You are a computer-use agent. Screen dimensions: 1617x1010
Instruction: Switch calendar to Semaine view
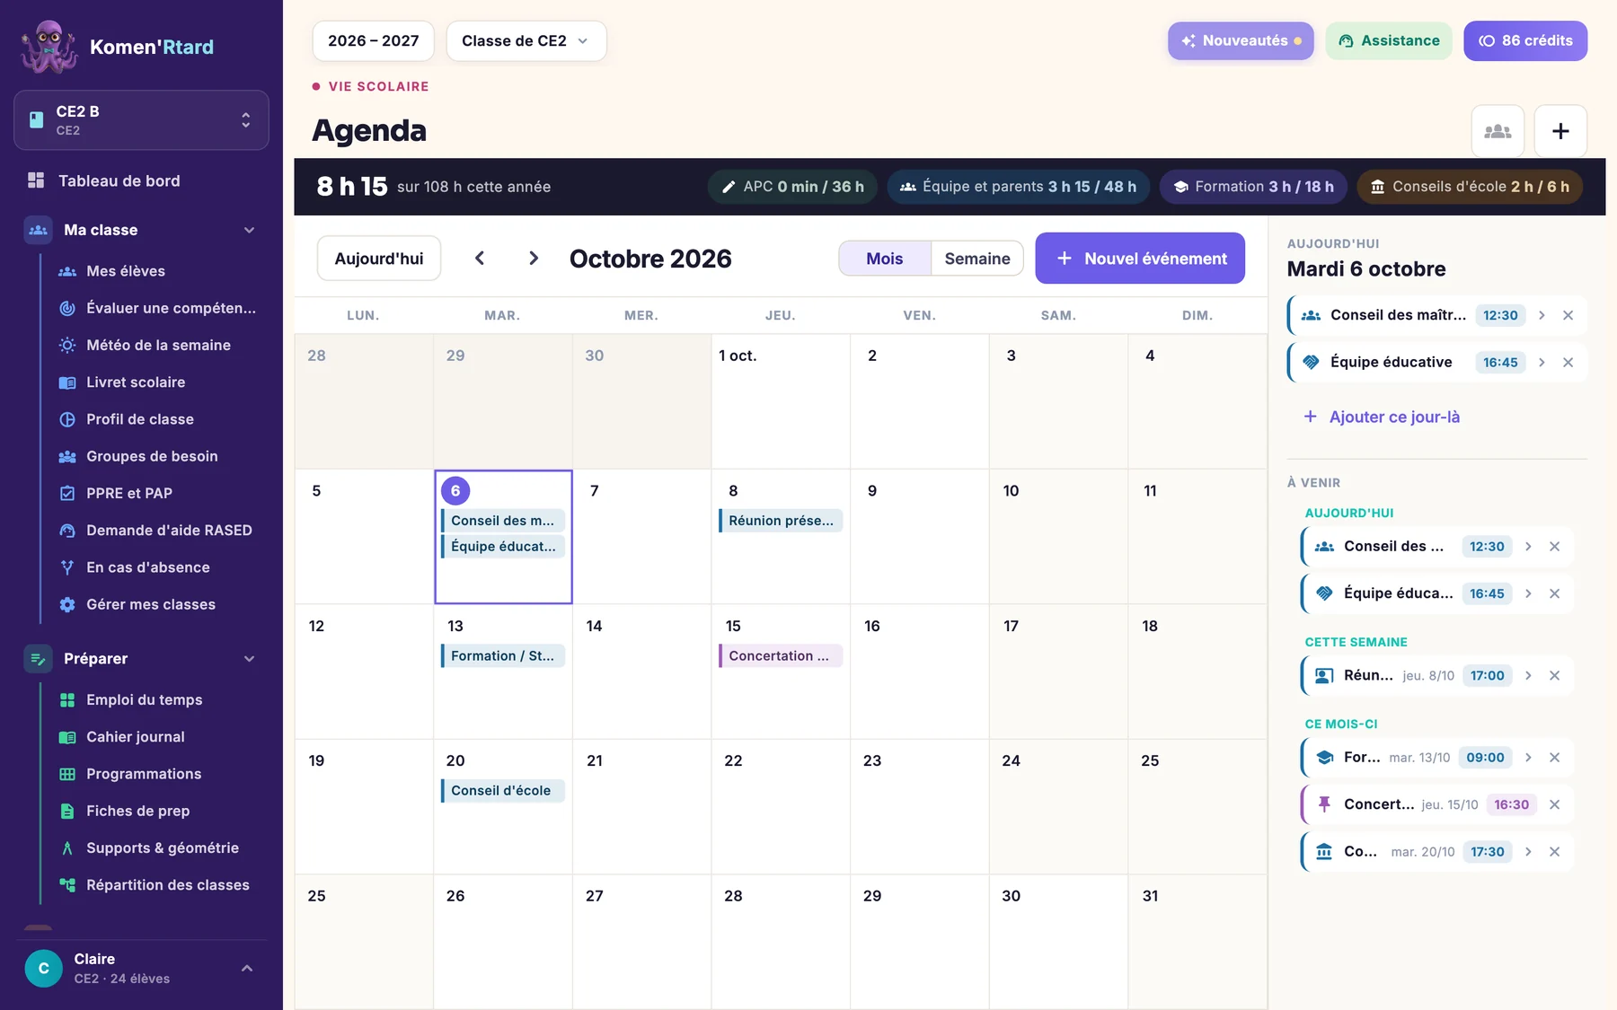(x=977, y=259)
